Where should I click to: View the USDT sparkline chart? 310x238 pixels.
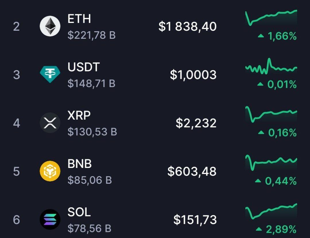(271, 66)
